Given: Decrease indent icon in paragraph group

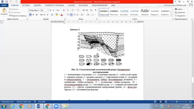Looking at the screenshot, I should (84, 10).
